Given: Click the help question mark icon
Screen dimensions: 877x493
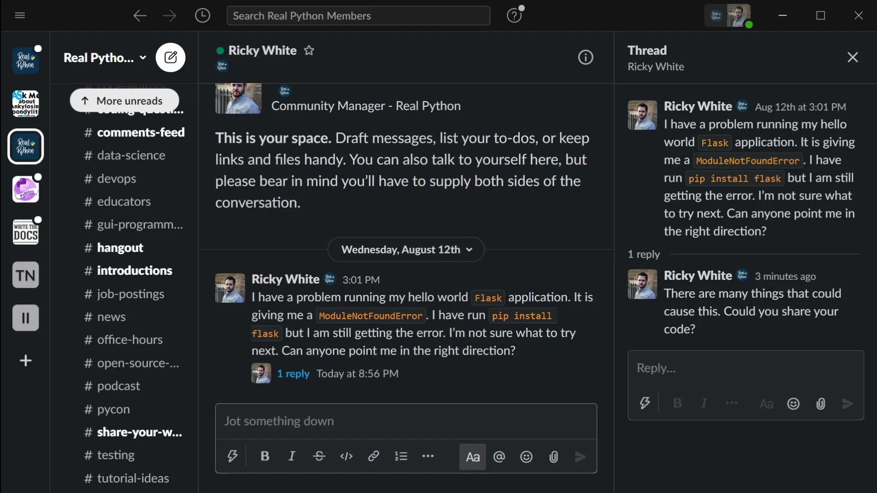Looking at the screenshot, I should pos(514,16).
